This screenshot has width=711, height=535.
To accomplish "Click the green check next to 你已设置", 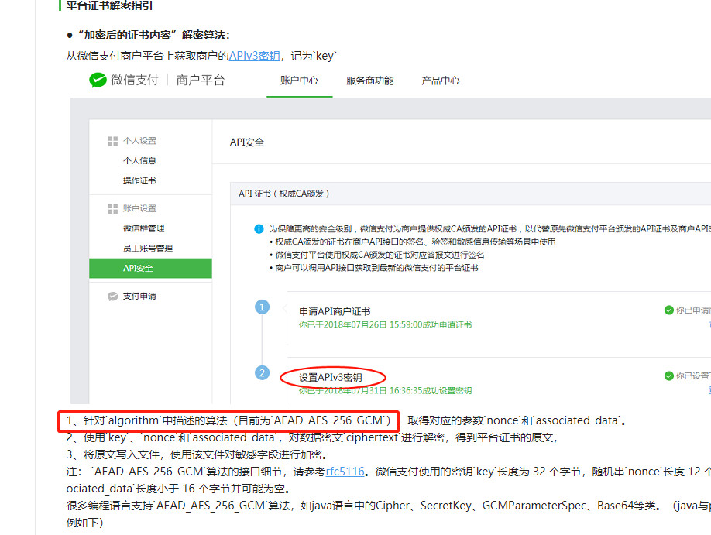I will (669, 376).
